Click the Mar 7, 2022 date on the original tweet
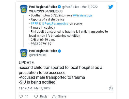129x99 pixels. [90, 7]
